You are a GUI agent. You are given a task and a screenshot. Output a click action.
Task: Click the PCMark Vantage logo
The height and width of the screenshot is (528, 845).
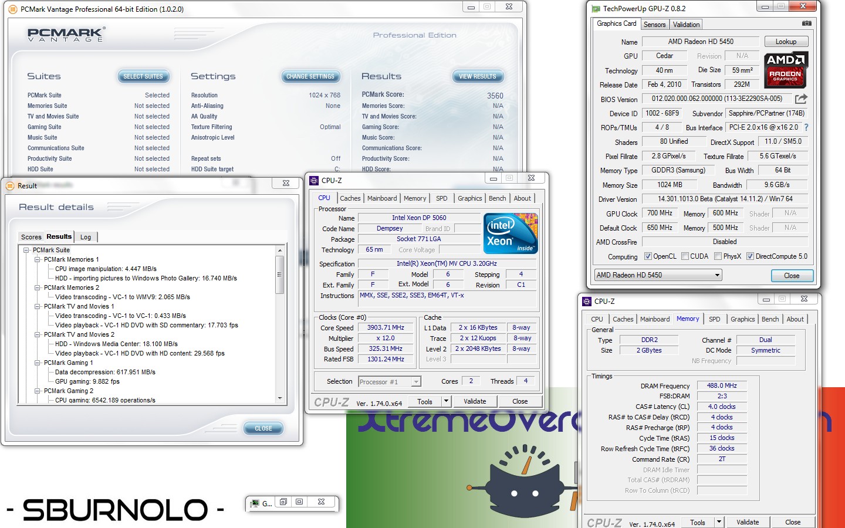[66, 34]
